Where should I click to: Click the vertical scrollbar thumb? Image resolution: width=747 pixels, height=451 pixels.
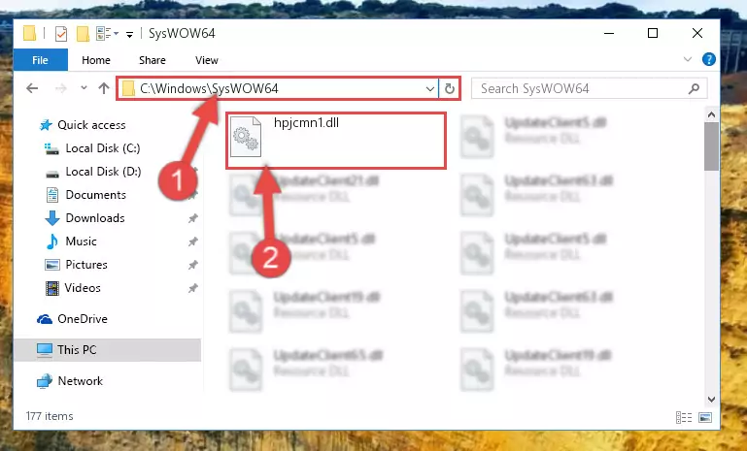(711, 146)
